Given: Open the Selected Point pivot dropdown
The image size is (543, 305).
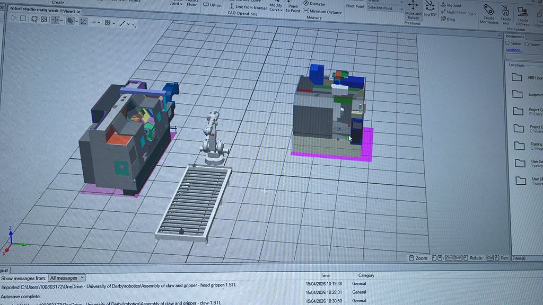Looking at the screenshot, I should (x=385, y=8).
